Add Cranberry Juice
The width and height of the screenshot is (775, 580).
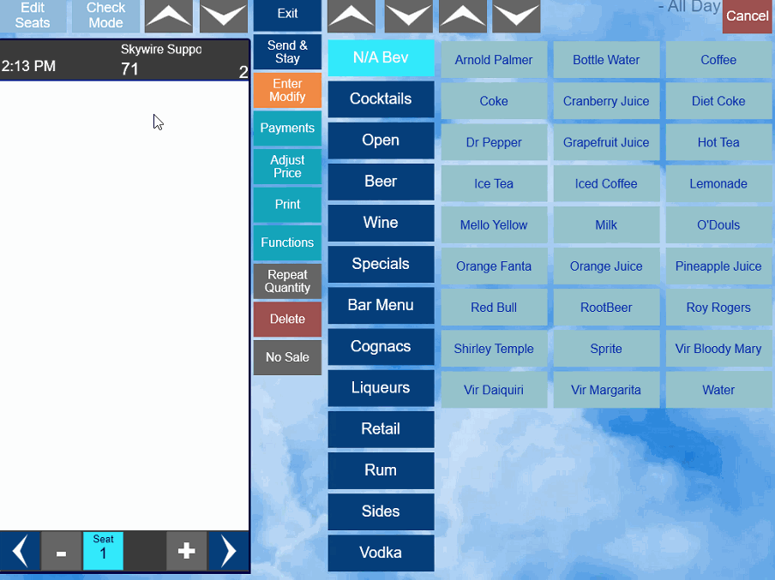point(606,101)
